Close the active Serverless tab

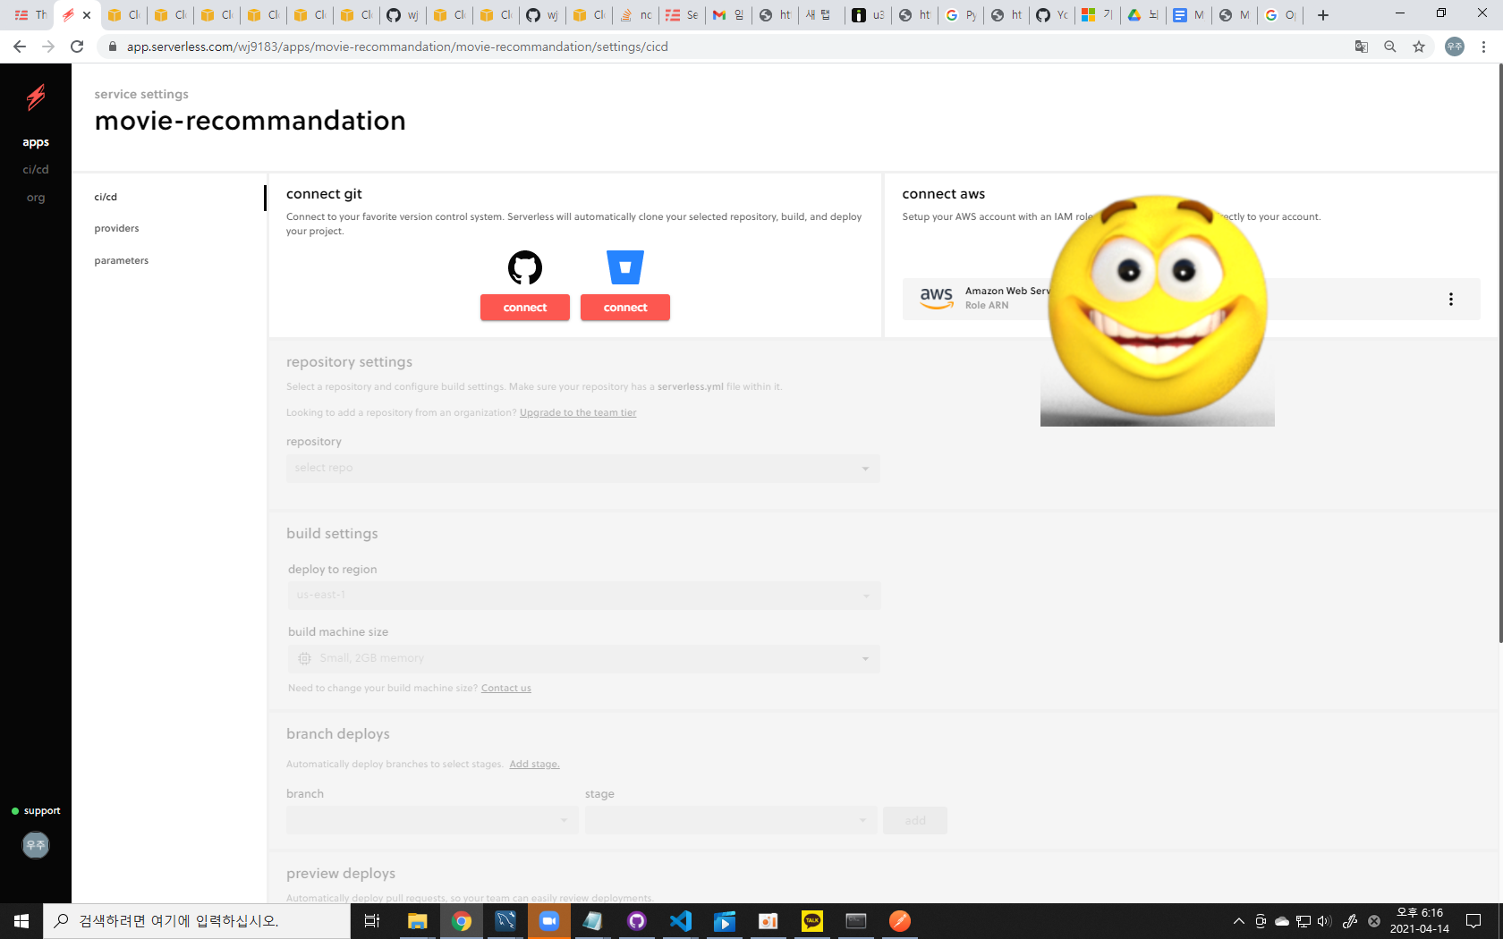click(x=87, y=15)
